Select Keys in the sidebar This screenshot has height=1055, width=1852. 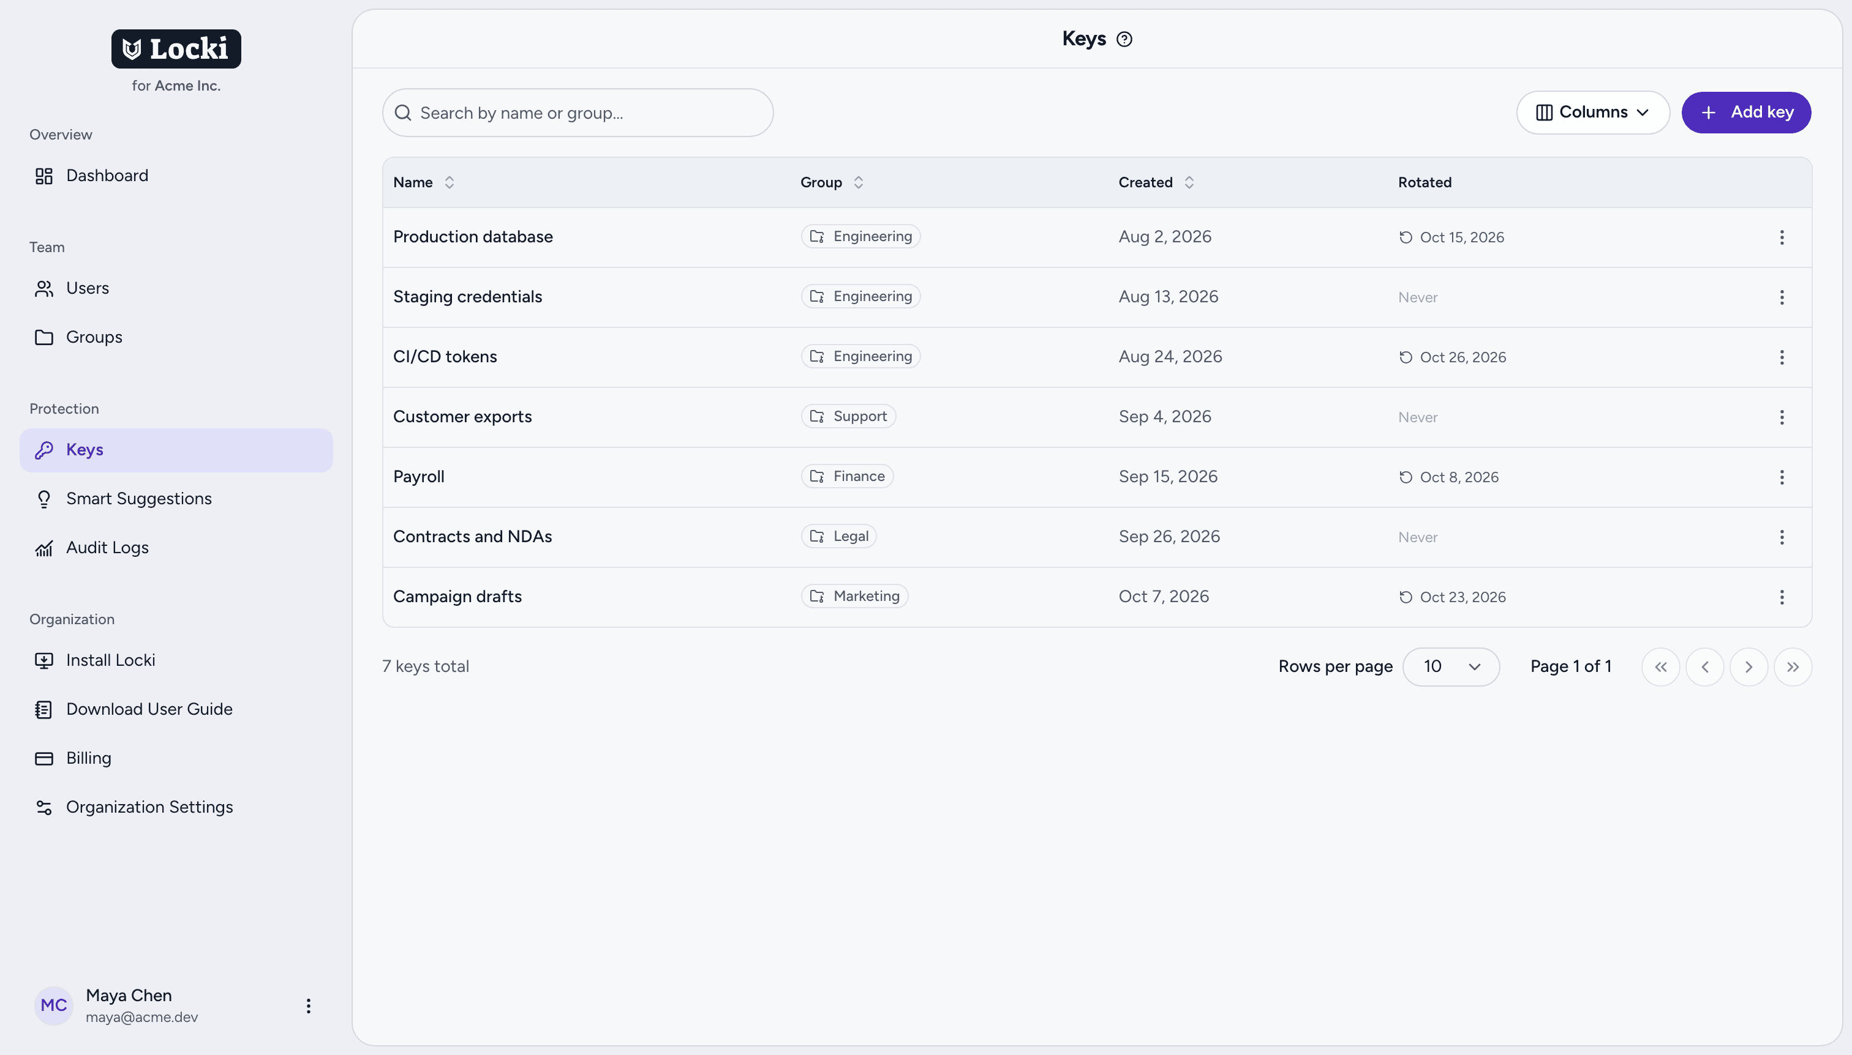pyautogui.click(x=176, y=450)
